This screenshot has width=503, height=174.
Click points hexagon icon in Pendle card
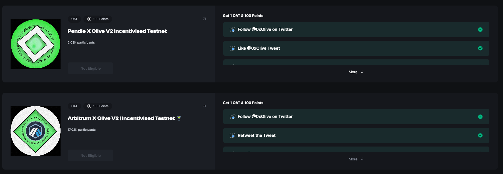(89, 19)
